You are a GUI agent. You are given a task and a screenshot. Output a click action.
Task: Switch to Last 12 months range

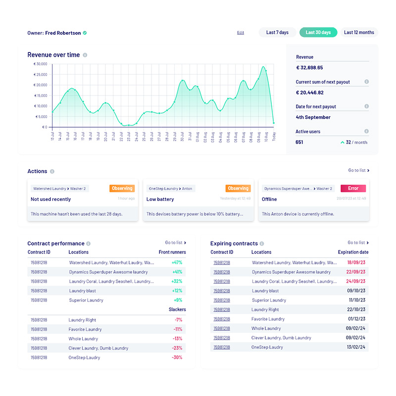tap(359, 33)
